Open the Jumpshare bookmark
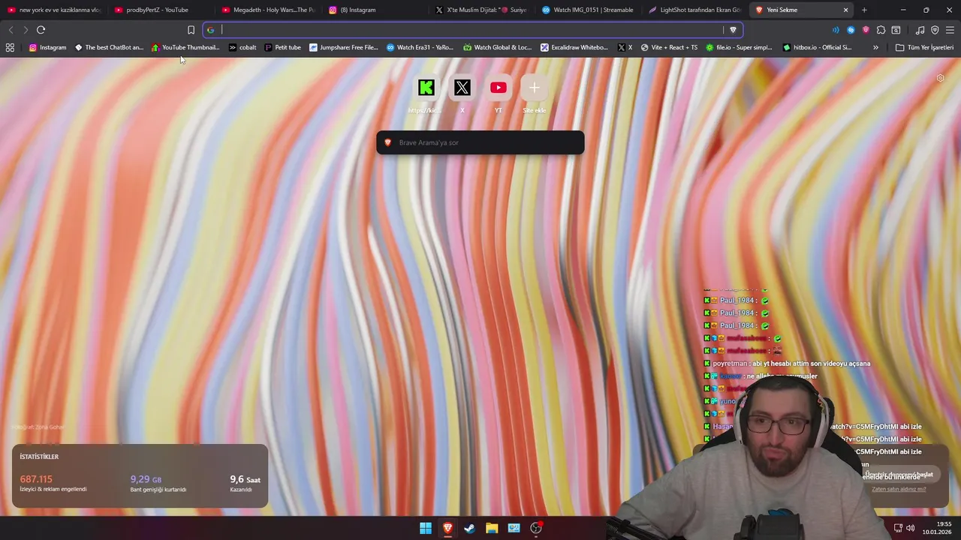This screenshot has width=961, height=540. [x=344, y=47]
